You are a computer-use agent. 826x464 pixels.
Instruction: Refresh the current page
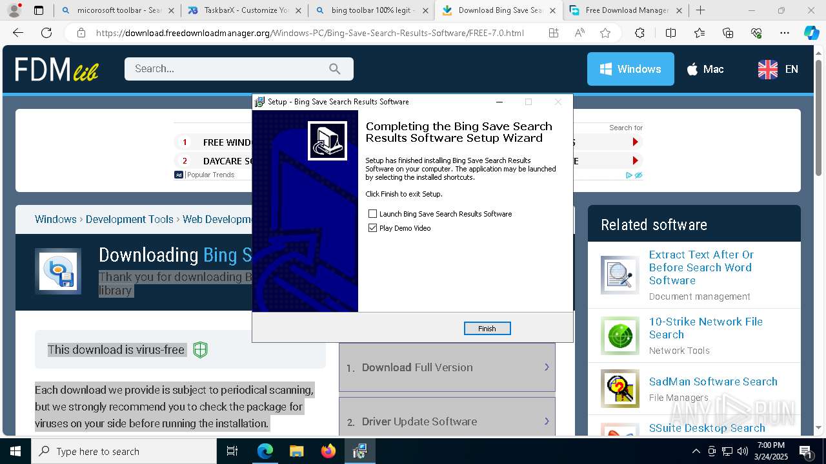[46, 33]
